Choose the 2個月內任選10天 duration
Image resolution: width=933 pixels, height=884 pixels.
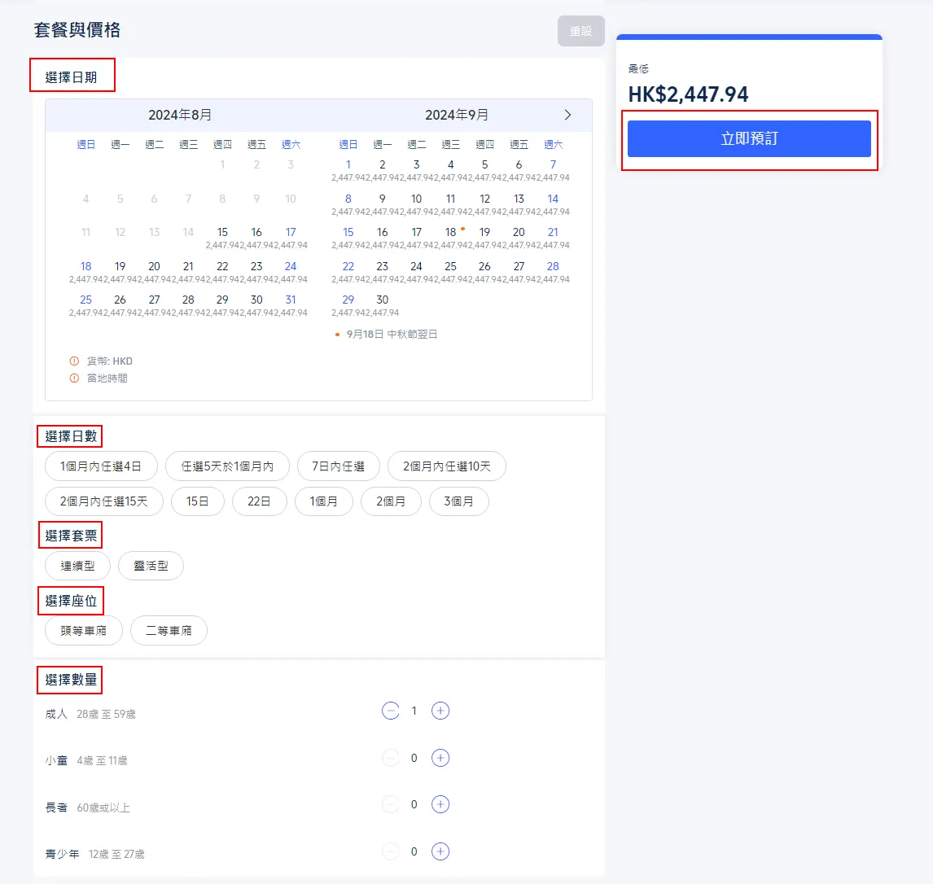coord(447,466)
